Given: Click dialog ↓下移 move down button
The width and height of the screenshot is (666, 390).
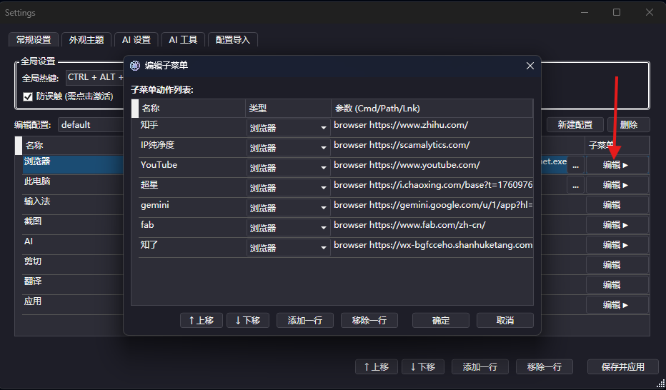Looking at the screenshot, I should (248, 321).
